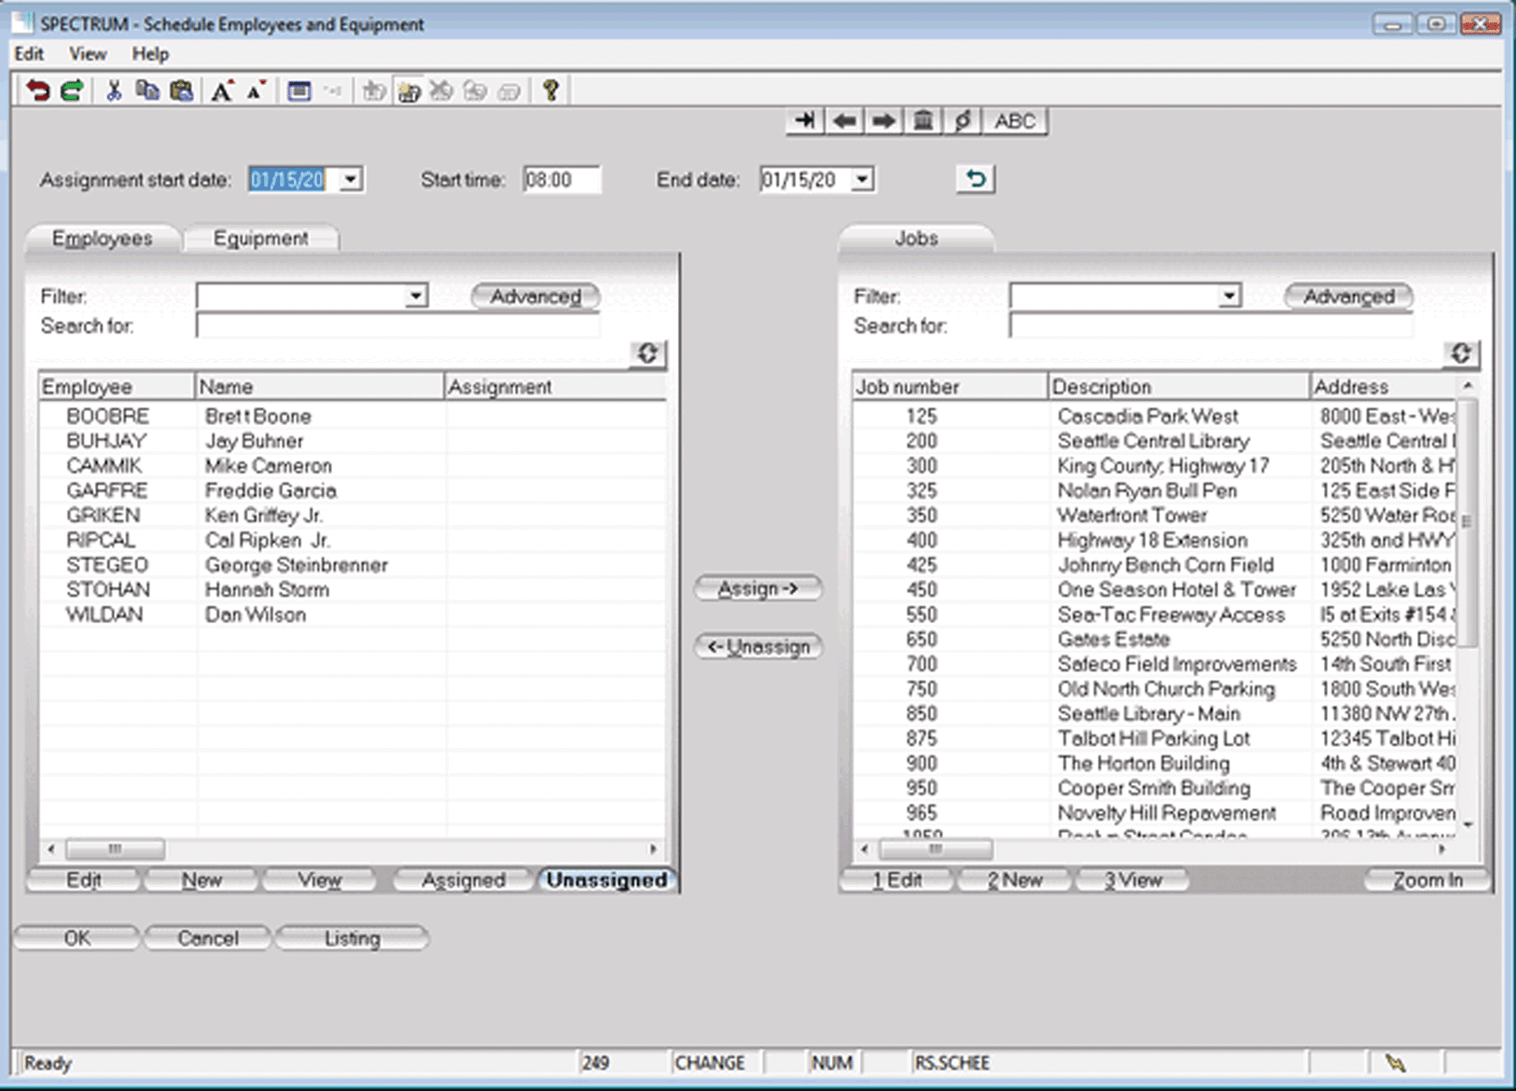Click the building/bank icon

tap(923, 121)
